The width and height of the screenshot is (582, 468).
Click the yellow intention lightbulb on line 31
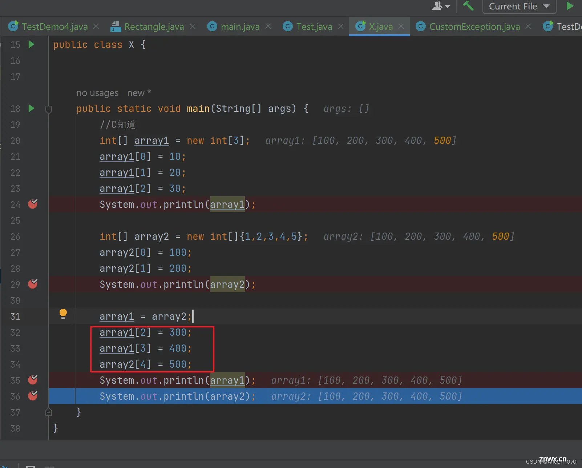click(63, 314)
